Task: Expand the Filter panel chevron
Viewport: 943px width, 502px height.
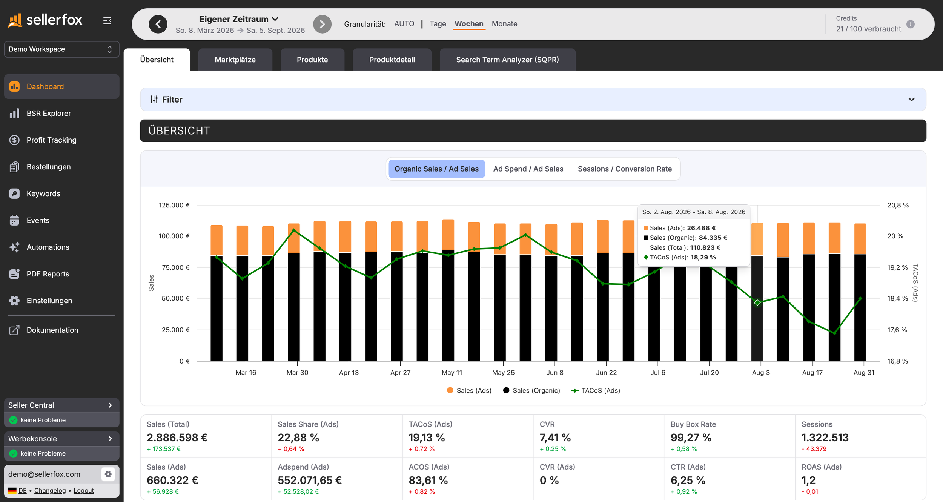Action: pos(911,100)
